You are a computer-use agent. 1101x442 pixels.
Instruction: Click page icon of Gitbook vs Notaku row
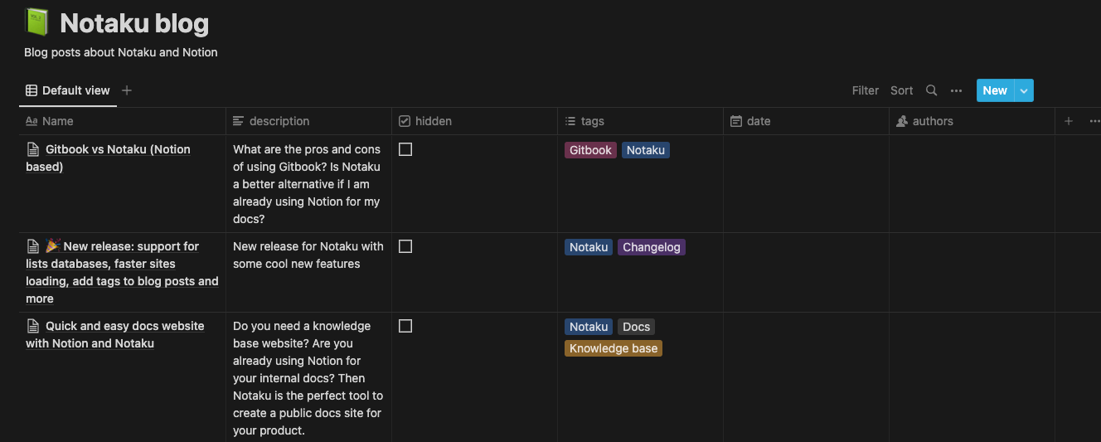(x=33, y=149)
